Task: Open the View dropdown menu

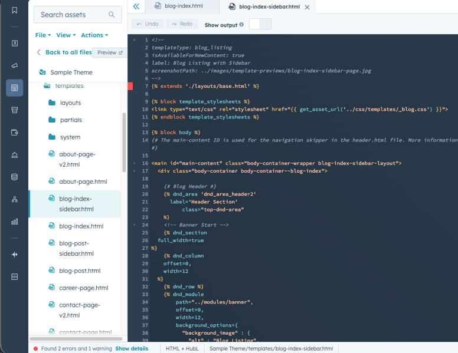Action: [x=66, y=35]
